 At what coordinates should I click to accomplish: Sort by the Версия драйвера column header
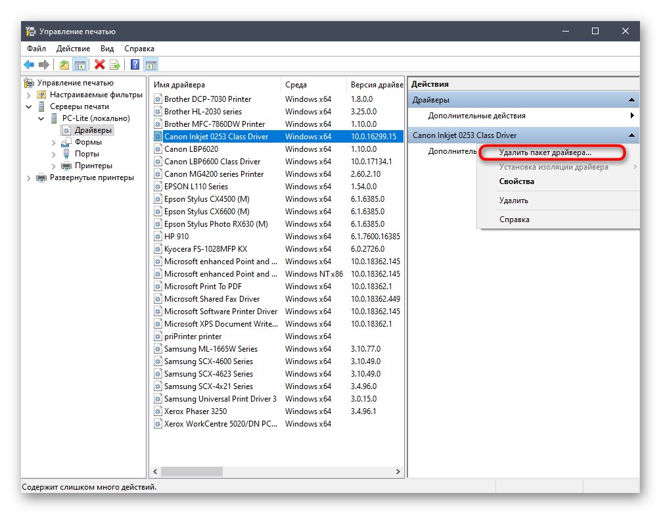pyautogui.click(x=375, y=85)
